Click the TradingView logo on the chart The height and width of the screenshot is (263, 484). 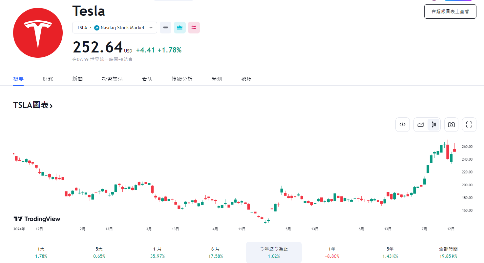(x=37, y=219)
